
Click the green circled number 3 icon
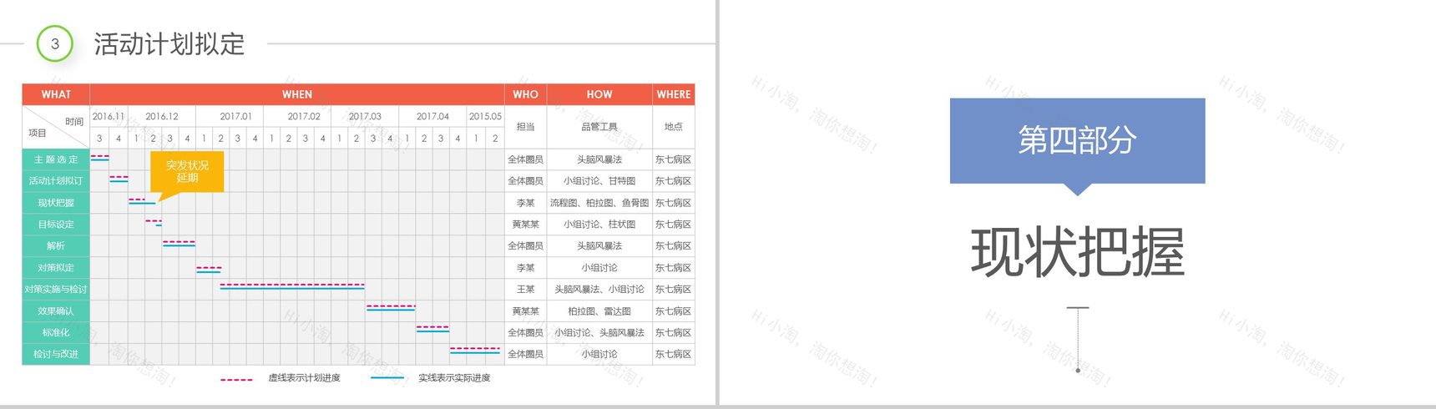point(55,44)
